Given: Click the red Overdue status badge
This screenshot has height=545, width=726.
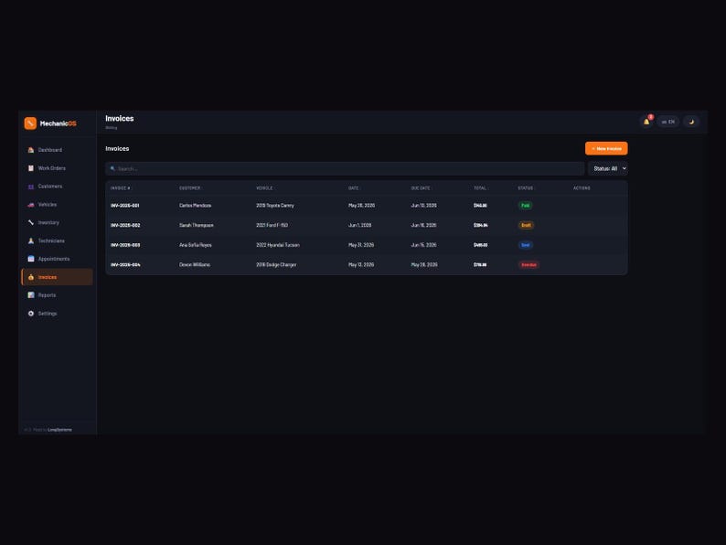Looking at the screenshot, I should click(528, 265).
